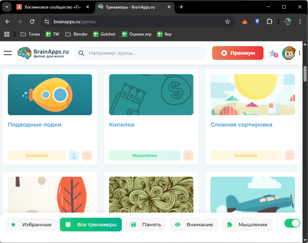Viewport: 308px width, 243px height.
Task: Select the Память filter with save icon
Action: pos(145,224)
